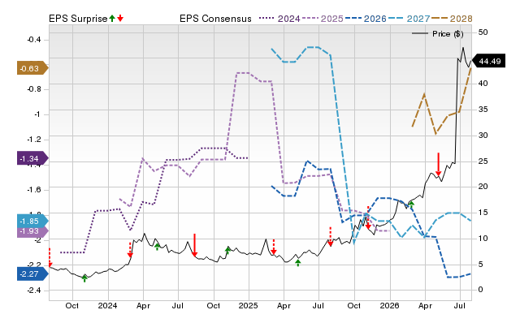Click the brown -0.63 value marker
This screenshot has height=310, width=520.
point(32,68)
